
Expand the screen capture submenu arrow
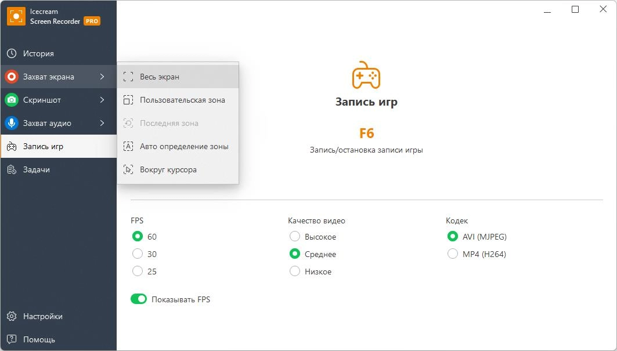click(102, 77)
